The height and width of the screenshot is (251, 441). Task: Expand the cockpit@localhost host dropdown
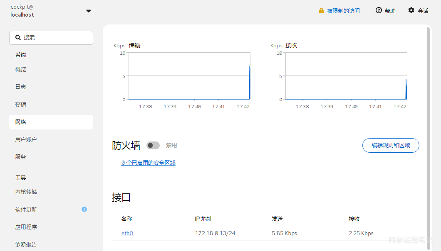[x=89, y=11]
